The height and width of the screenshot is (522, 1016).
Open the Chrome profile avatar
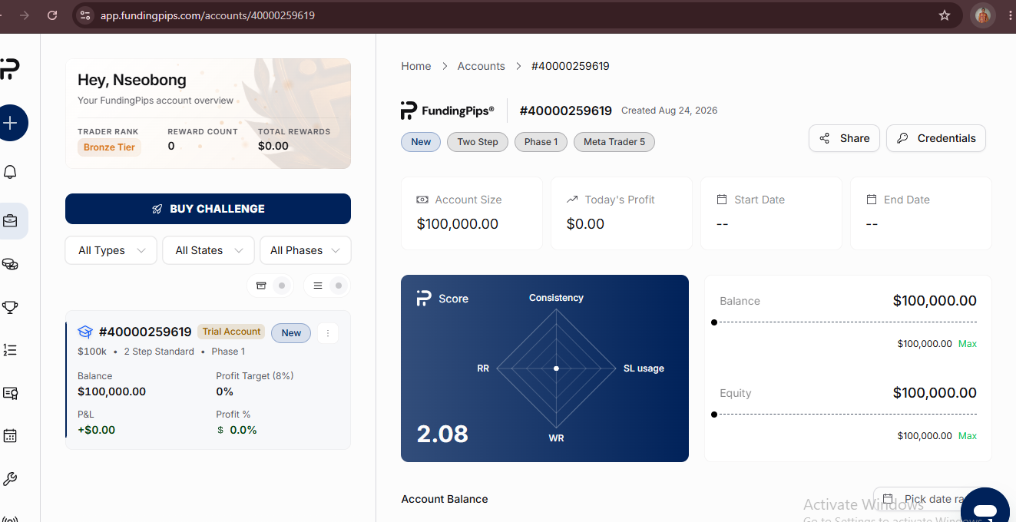click(982, 15)
